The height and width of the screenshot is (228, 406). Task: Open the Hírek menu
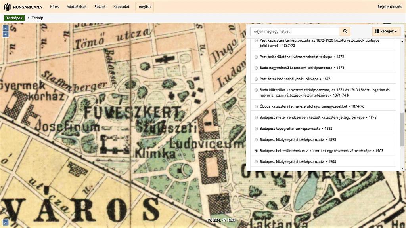pos(54,6)
